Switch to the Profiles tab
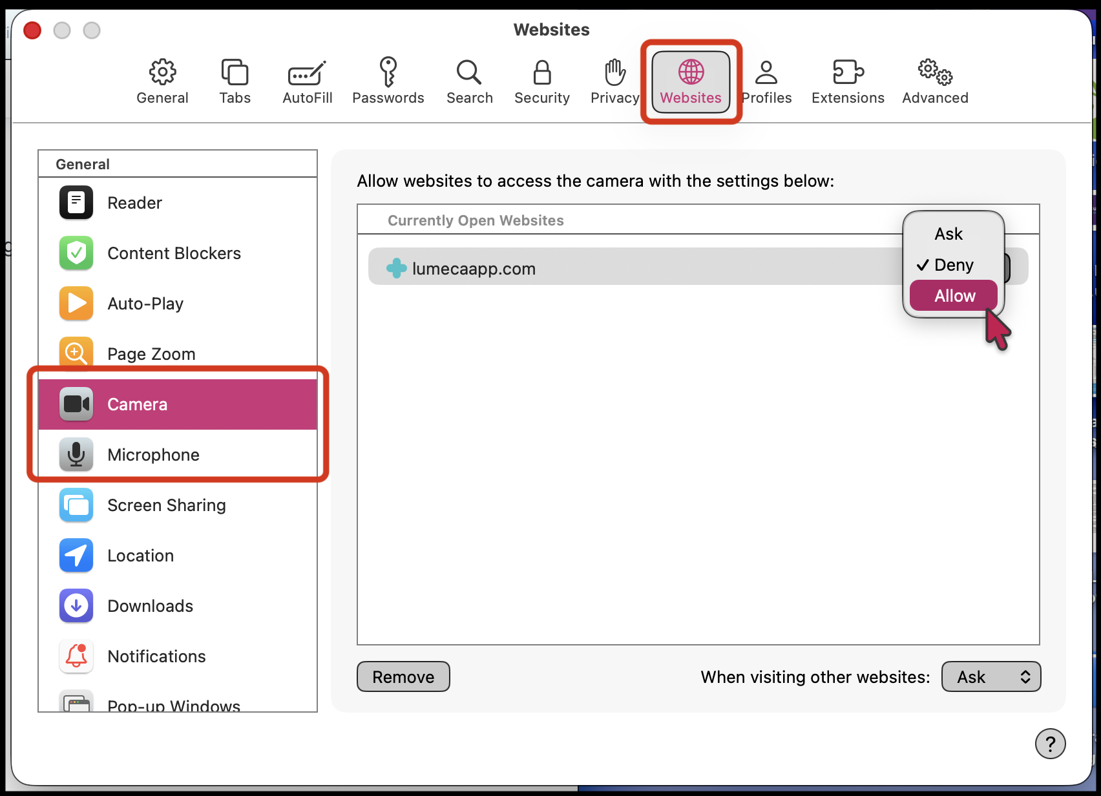The width and height of the screenshot is (1101, 796). [767, 81]
